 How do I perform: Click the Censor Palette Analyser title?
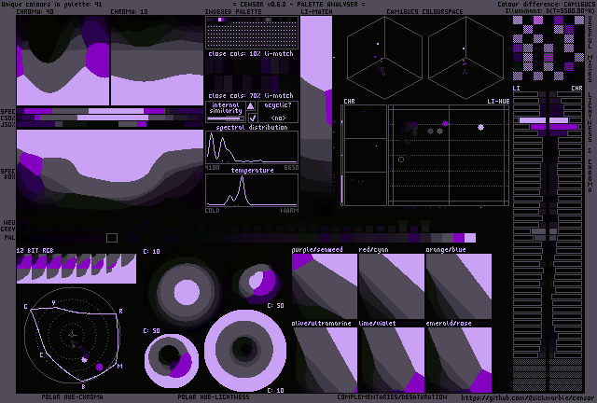(298, 5)
